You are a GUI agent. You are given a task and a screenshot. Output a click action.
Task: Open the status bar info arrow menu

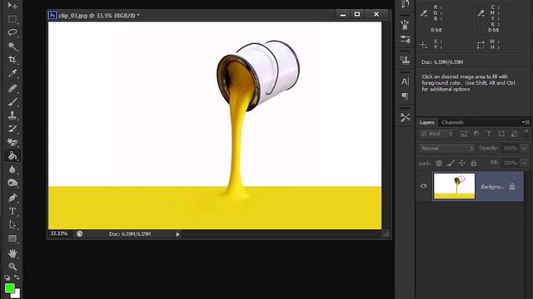[177, 234]
